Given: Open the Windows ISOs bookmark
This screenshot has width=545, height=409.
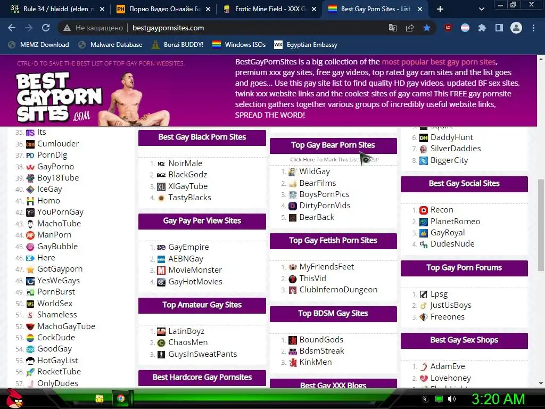Looking at the screenshot, I should 239,45.
